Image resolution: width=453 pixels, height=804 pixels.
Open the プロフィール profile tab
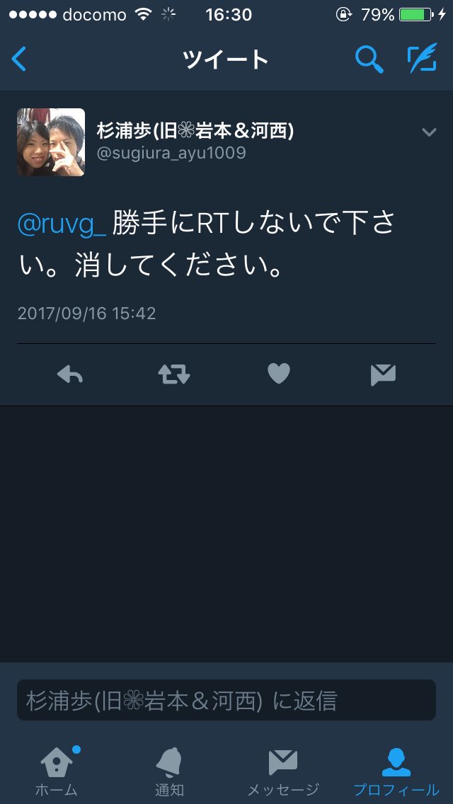click(x=396, y=771)
